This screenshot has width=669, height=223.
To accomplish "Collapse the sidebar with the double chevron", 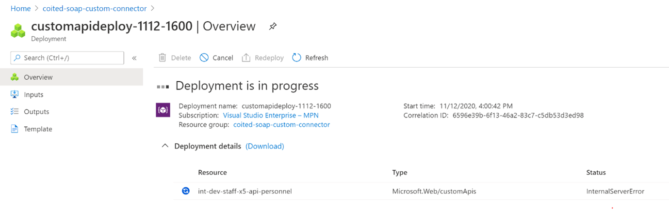I will (x=134, y=58).
